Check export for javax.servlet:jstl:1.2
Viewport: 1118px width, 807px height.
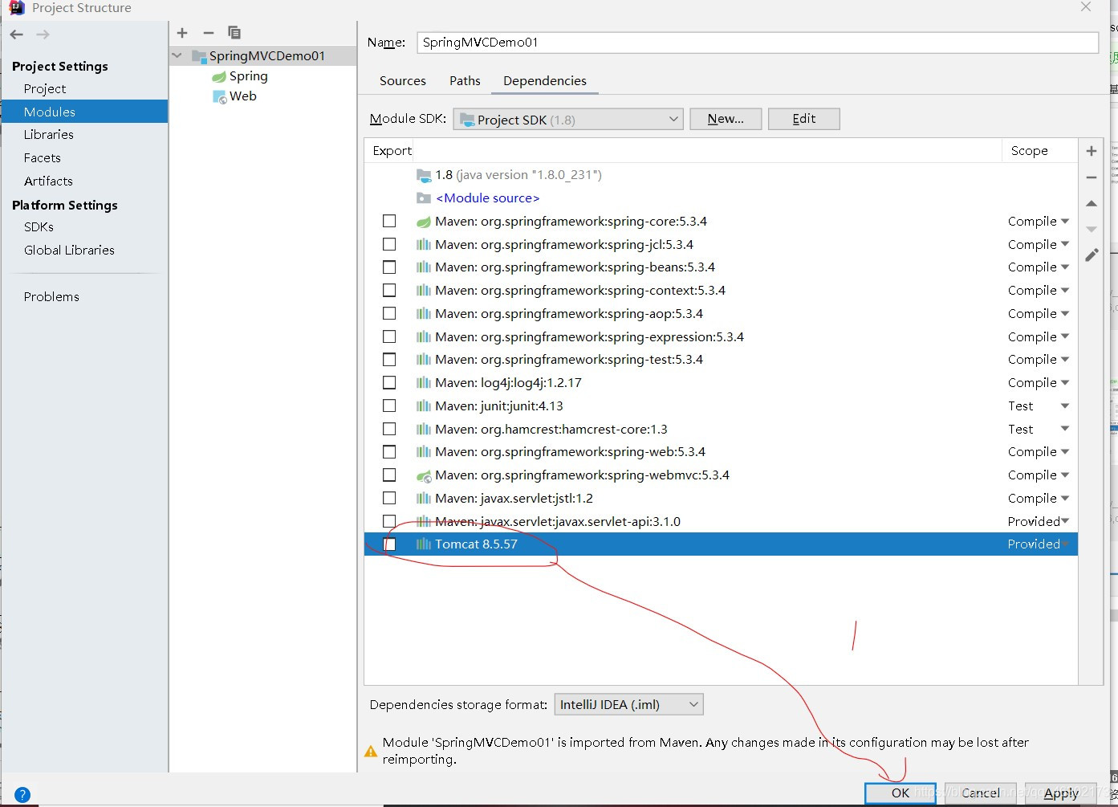point(389,498)
